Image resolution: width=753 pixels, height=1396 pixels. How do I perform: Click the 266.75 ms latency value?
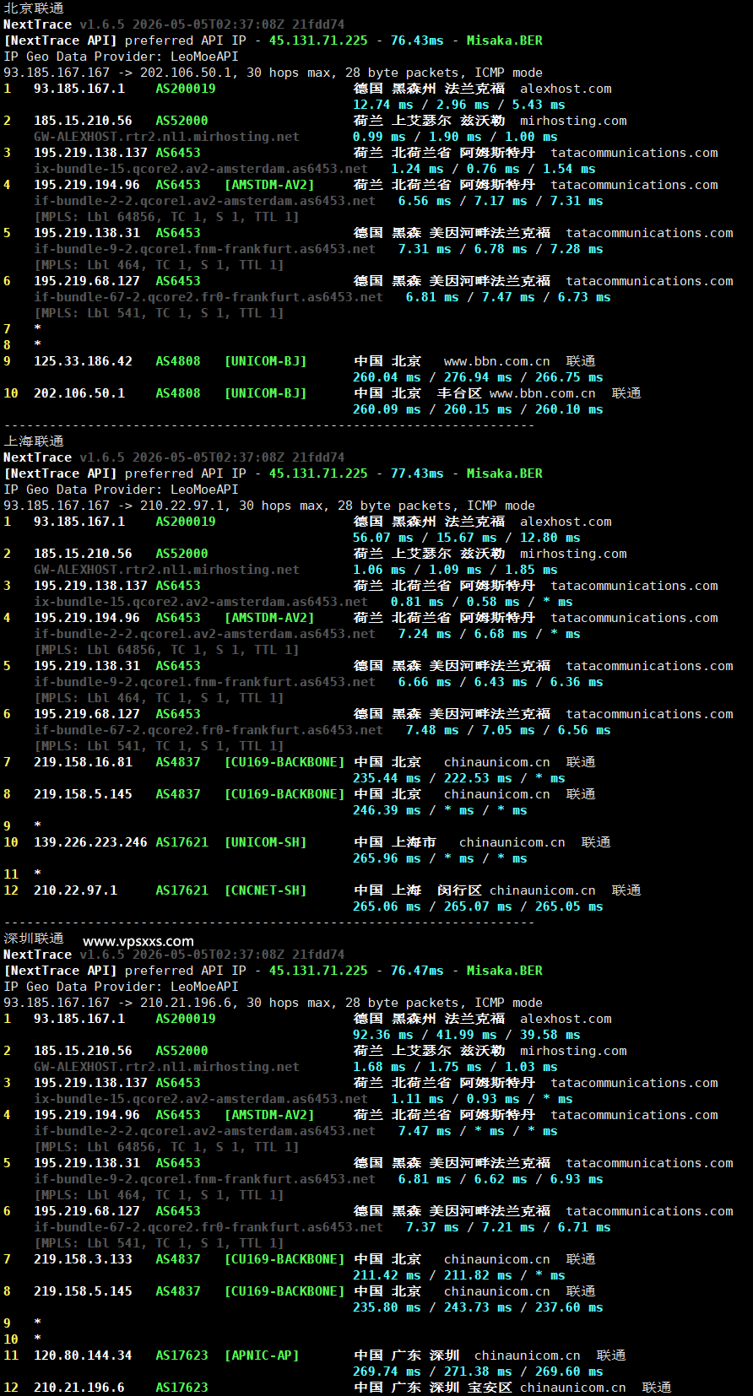pos(569,377)
